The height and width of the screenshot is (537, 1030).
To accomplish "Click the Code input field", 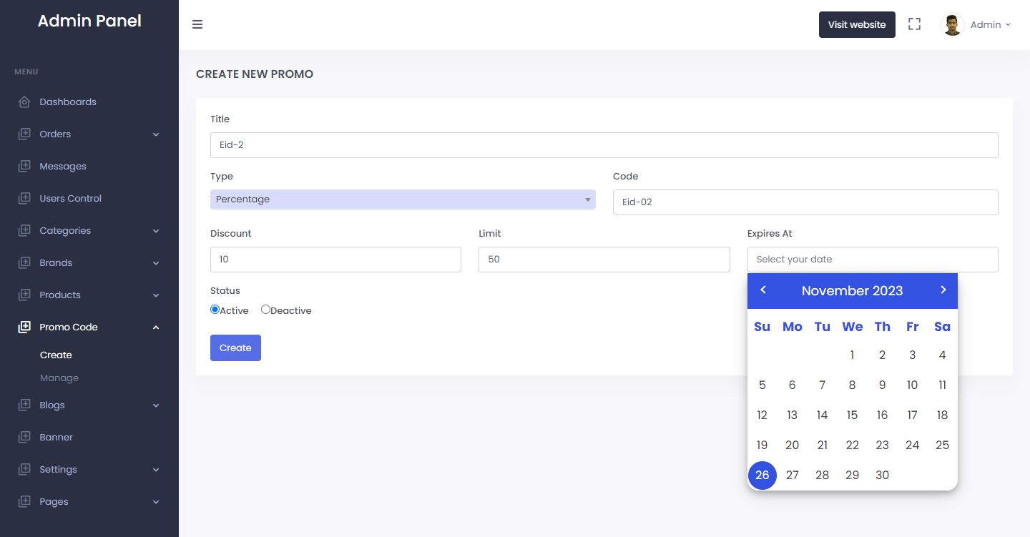I will pos(805,202).
